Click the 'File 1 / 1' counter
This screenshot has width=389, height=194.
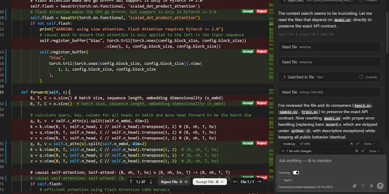(248, 182)
